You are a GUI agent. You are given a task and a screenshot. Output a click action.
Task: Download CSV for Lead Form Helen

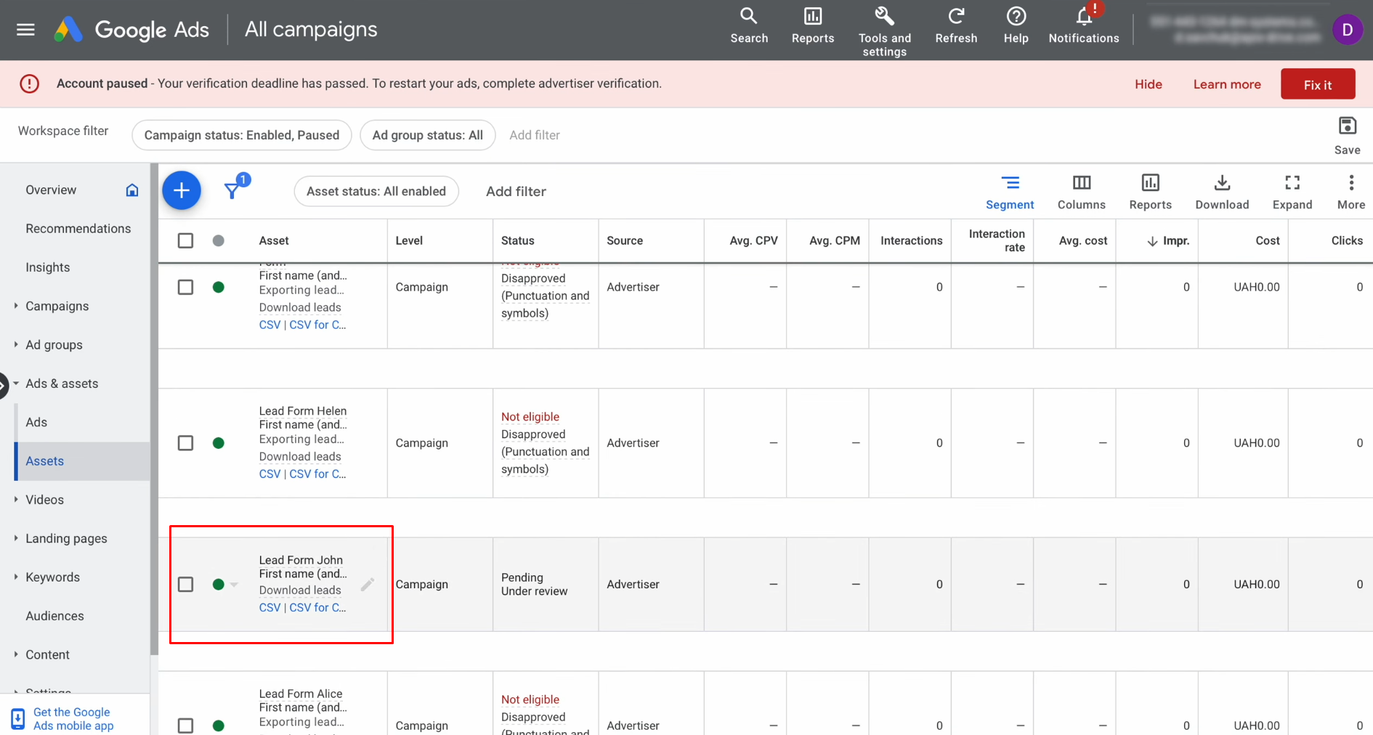(x=270, y=474)
